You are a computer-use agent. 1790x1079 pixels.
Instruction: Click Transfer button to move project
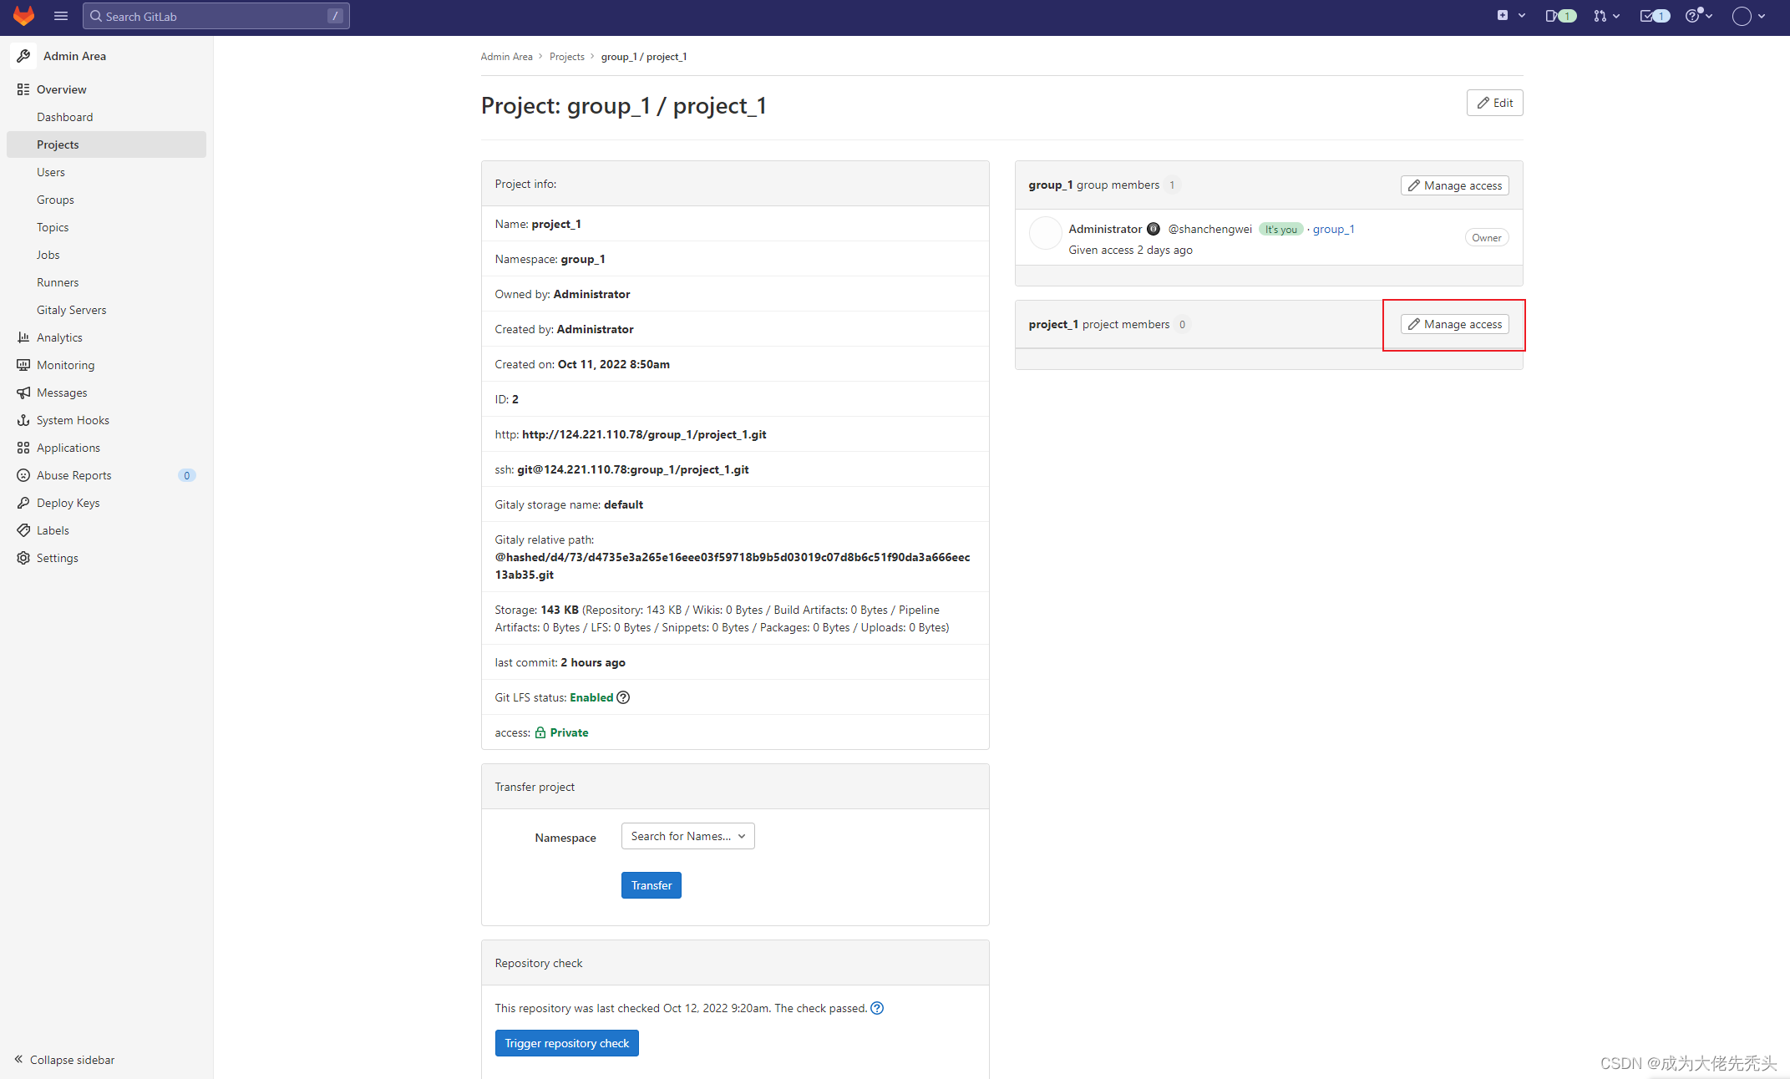pos(651,884)
